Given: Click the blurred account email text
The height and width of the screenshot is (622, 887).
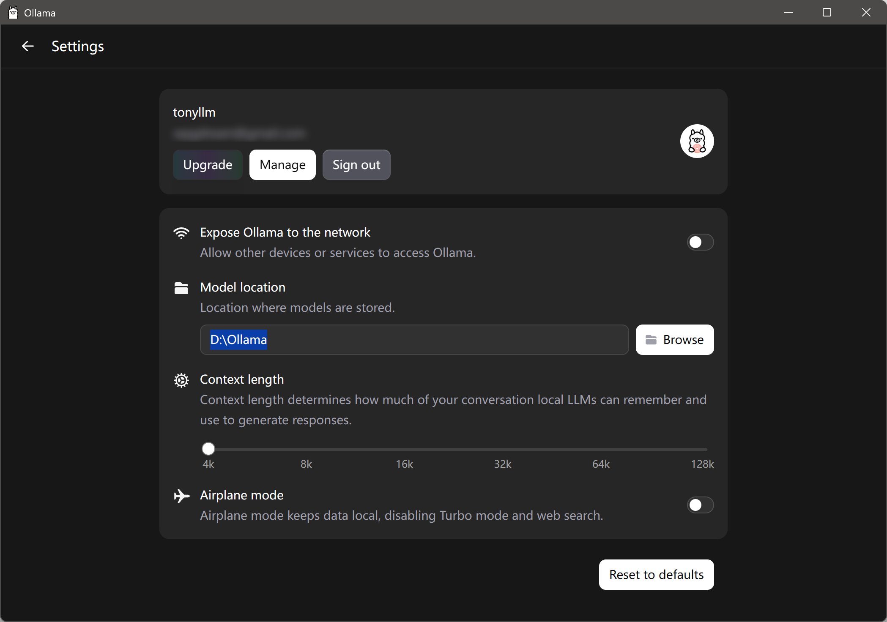Looking at the screenshot, I should click(x=239, y=134).
